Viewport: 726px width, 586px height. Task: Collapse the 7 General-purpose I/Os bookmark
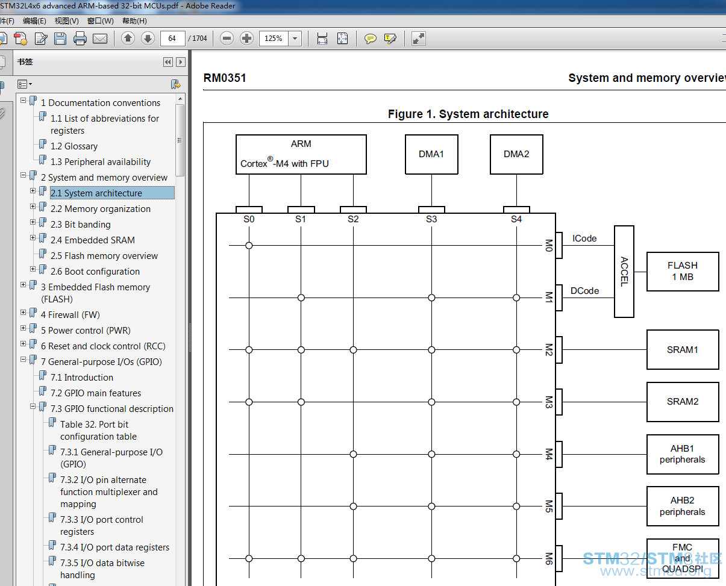click(23, 360)
